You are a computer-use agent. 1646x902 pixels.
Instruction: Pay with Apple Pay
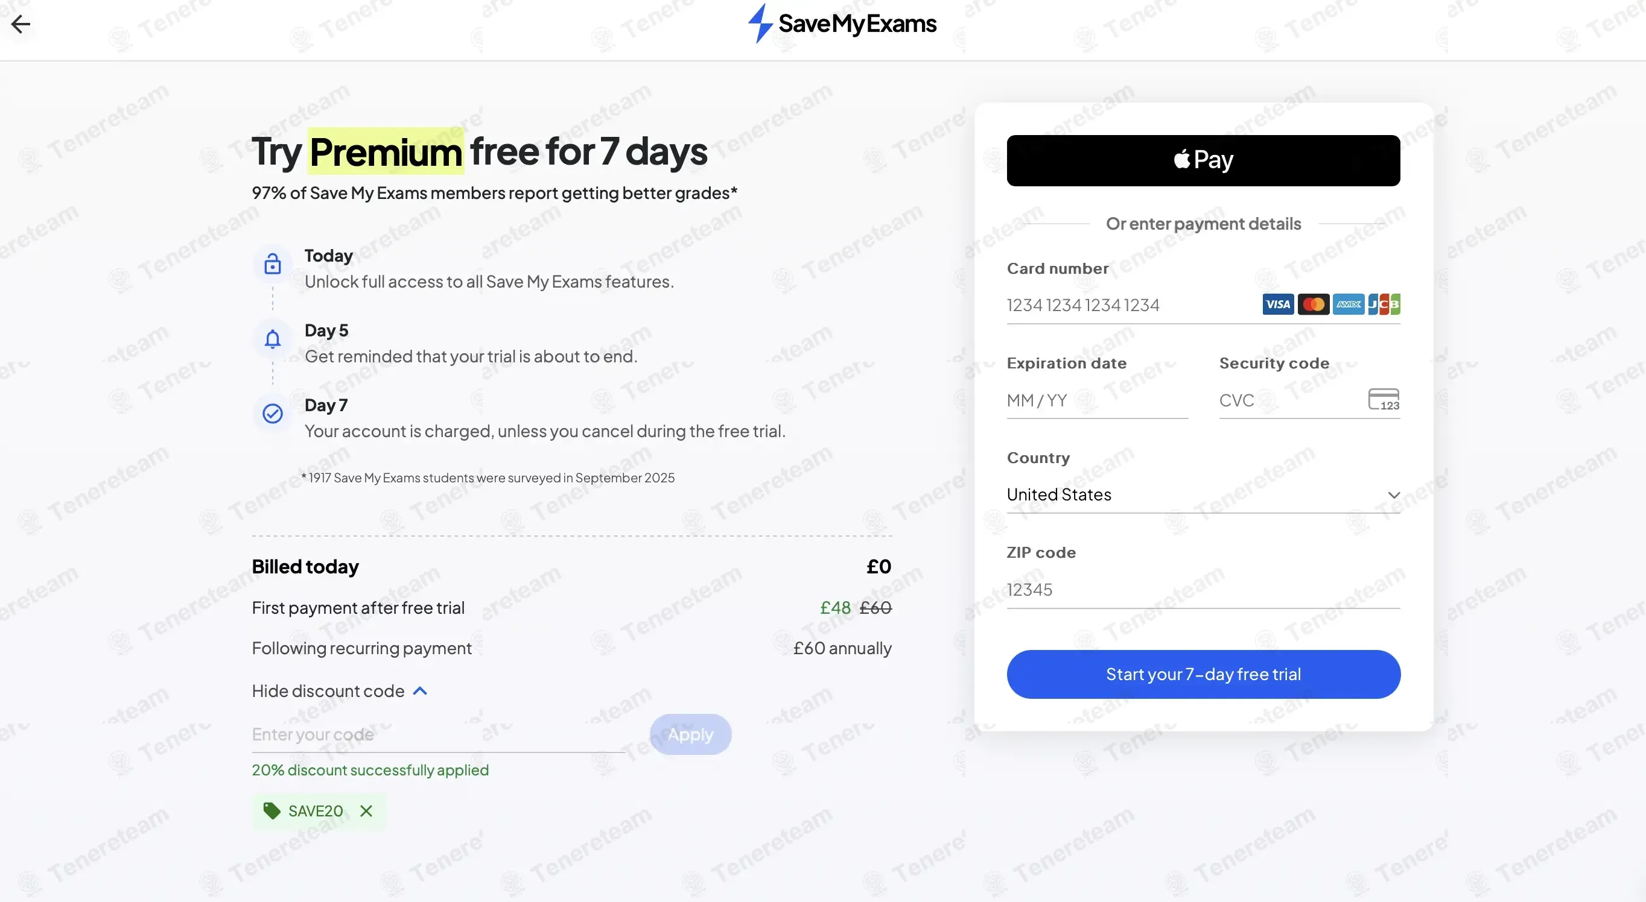[x=1203, y=160]
